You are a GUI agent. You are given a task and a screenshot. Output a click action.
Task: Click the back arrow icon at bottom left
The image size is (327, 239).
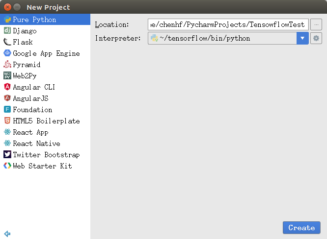coord(7,234)
